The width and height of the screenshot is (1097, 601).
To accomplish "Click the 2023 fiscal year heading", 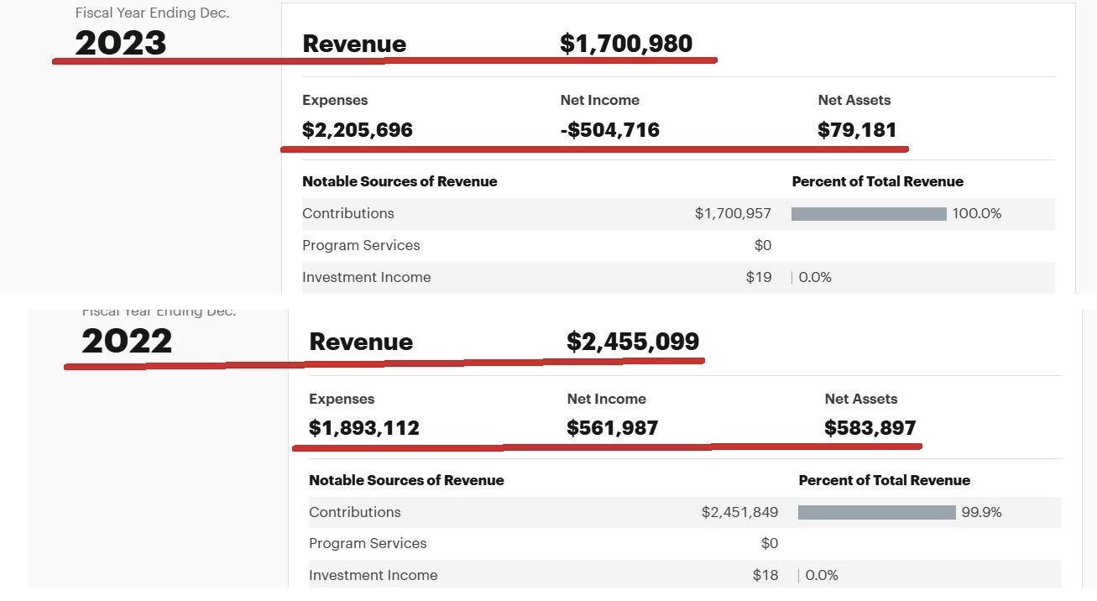I will [121, 43].
